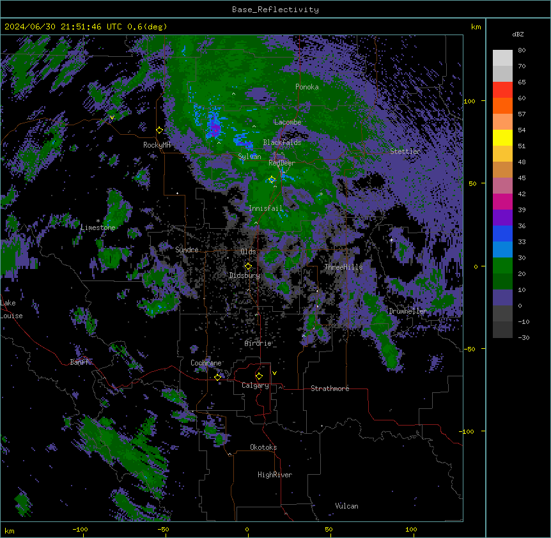551x538 pixels.
Task: Click the -50 tick label on vertical axis
Action: (x=469, y=349)
